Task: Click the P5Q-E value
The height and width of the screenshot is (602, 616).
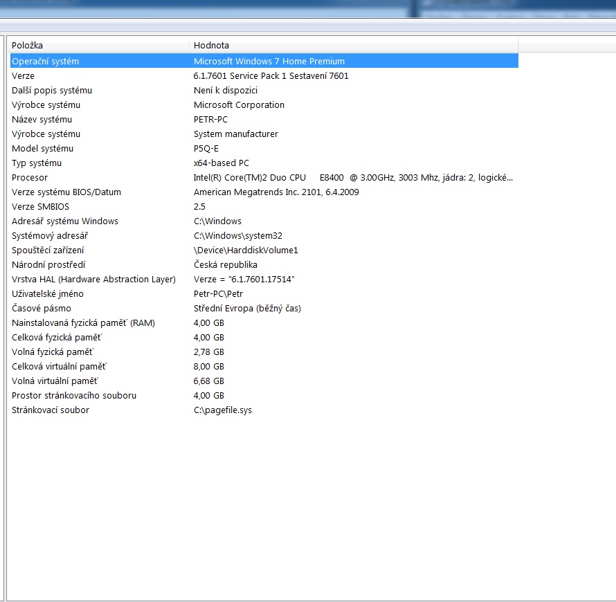Action: [x=206, y=149]
